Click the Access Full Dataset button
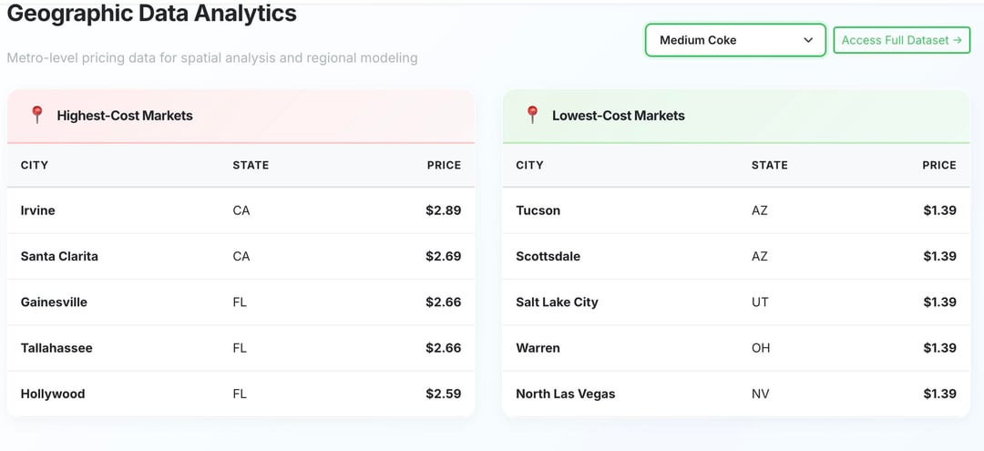 (x=901, y=40)
